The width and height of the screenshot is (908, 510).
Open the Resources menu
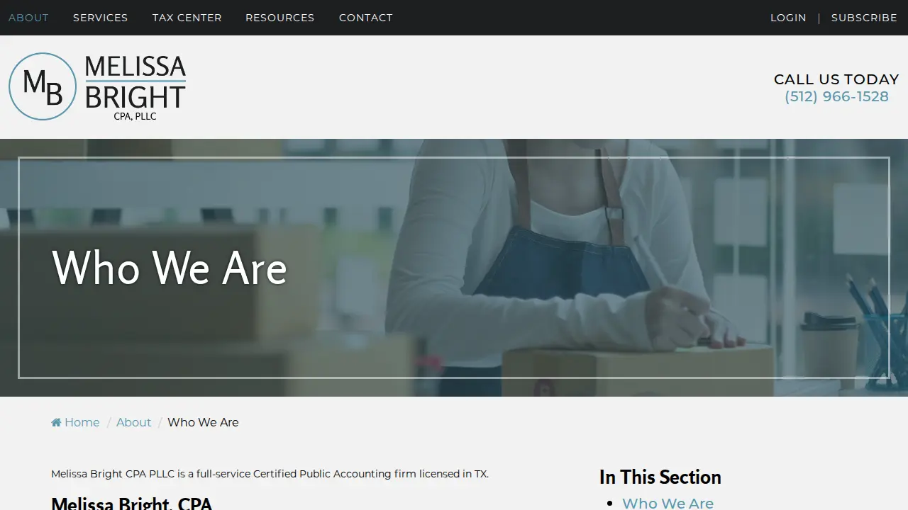coord(280,18)
